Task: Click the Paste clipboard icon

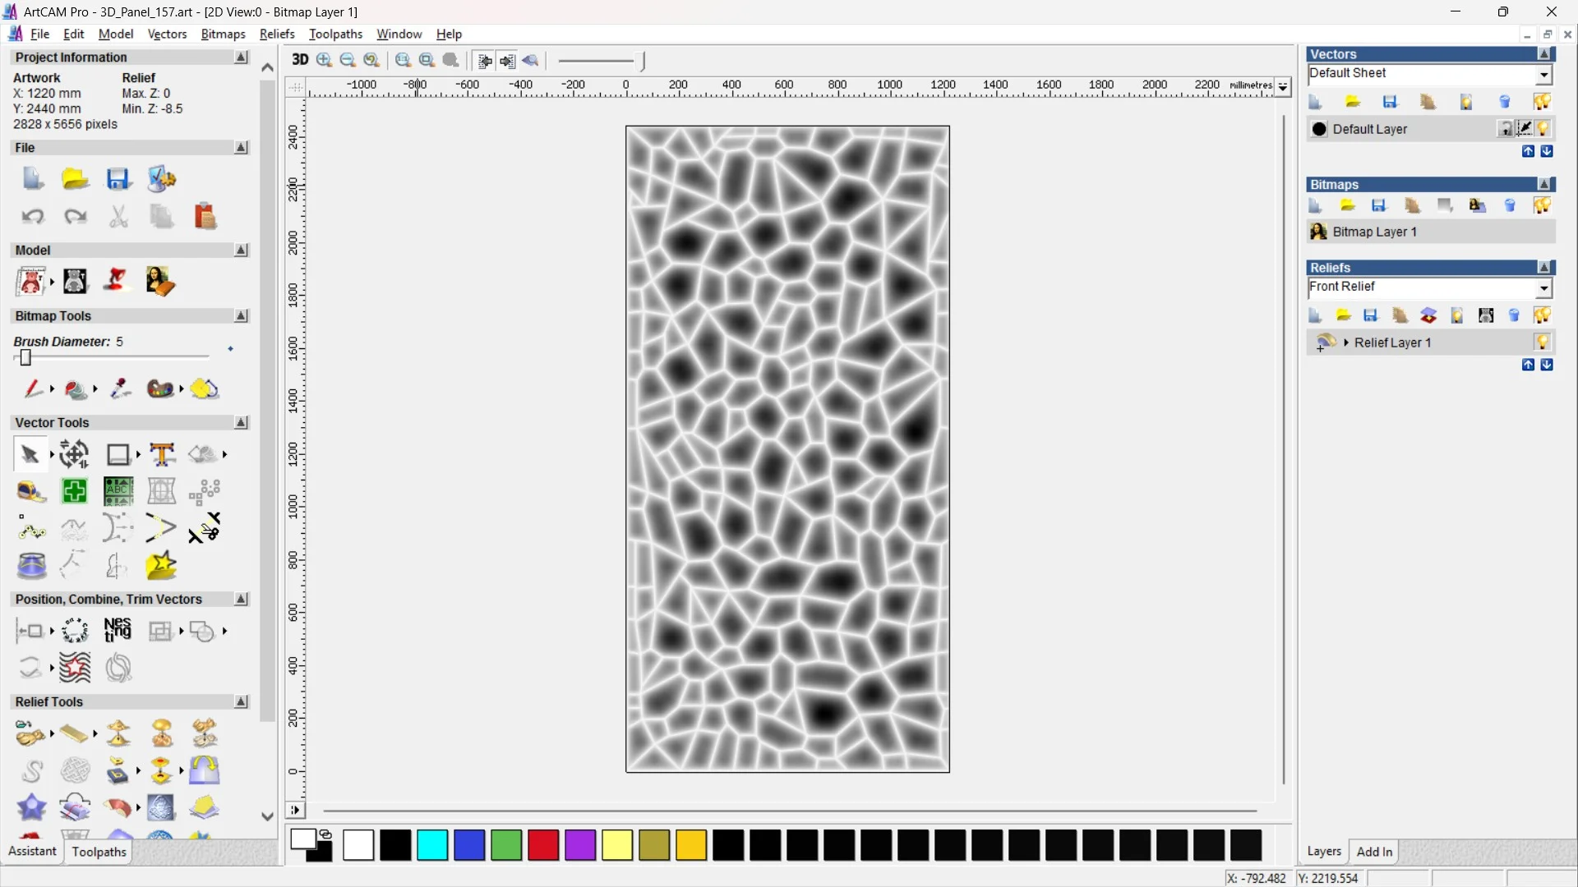Action: click(205, 217)
